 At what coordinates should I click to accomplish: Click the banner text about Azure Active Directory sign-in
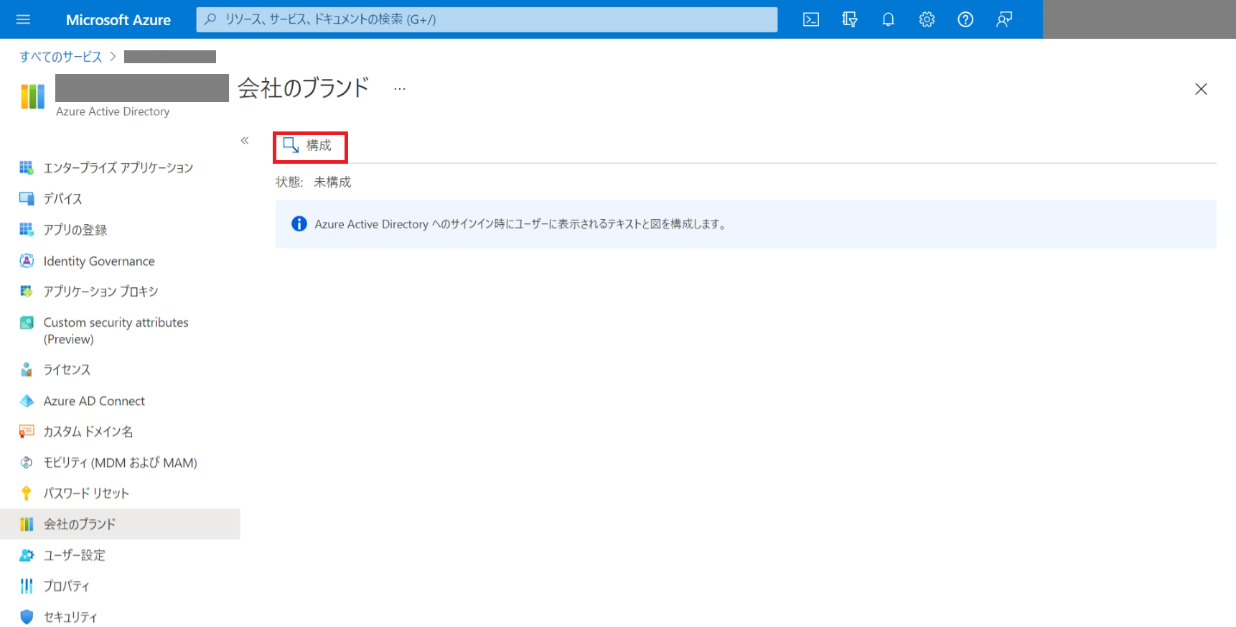521,224
